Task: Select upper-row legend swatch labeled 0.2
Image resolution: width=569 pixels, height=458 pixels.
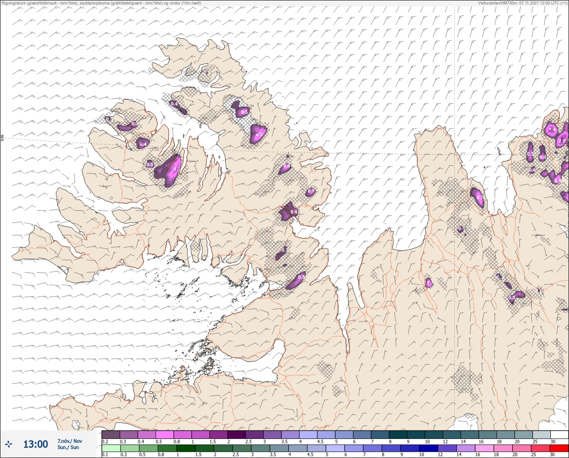Action: [x=111, y=434]
